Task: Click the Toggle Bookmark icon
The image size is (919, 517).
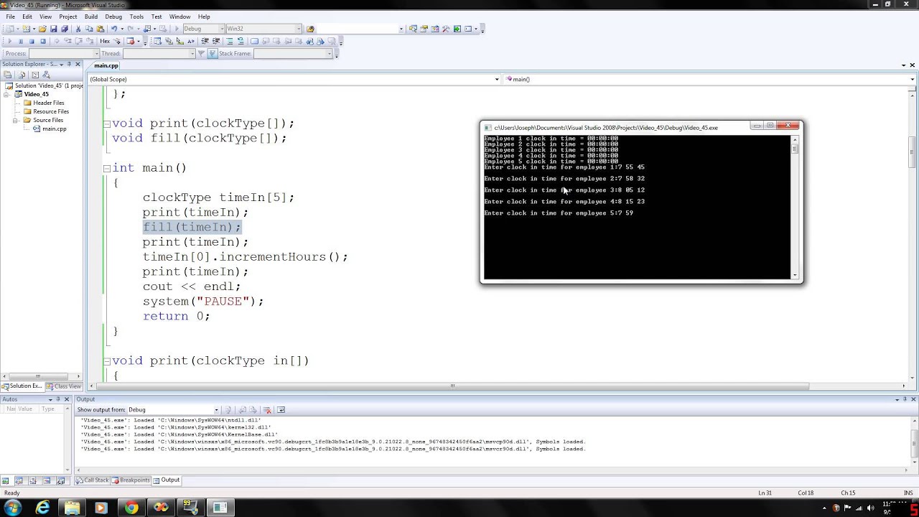Action: coord(254,41)
